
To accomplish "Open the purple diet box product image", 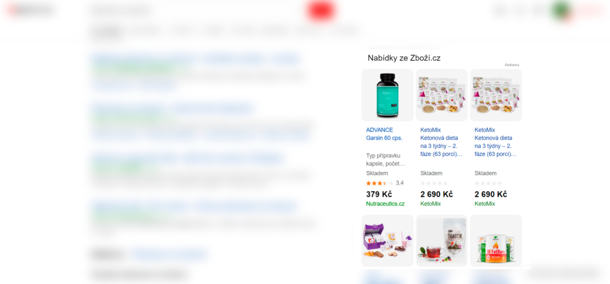I will 387,241.
